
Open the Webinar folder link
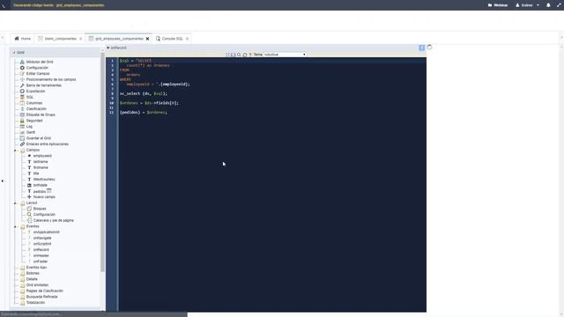(x=498, y=5)
